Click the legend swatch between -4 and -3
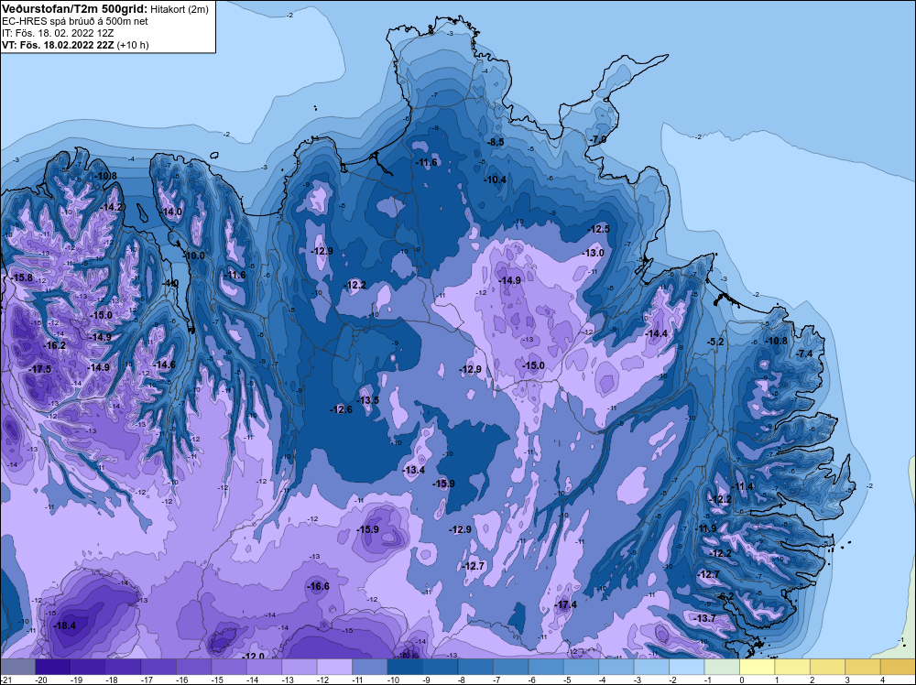916x685 pixels. click(x=616, y=667)
